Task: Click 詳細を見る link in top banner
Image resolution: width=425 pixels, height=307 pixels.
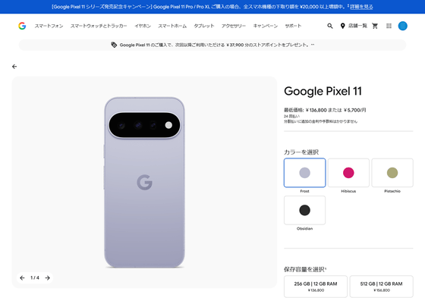Action: [361, 7]
